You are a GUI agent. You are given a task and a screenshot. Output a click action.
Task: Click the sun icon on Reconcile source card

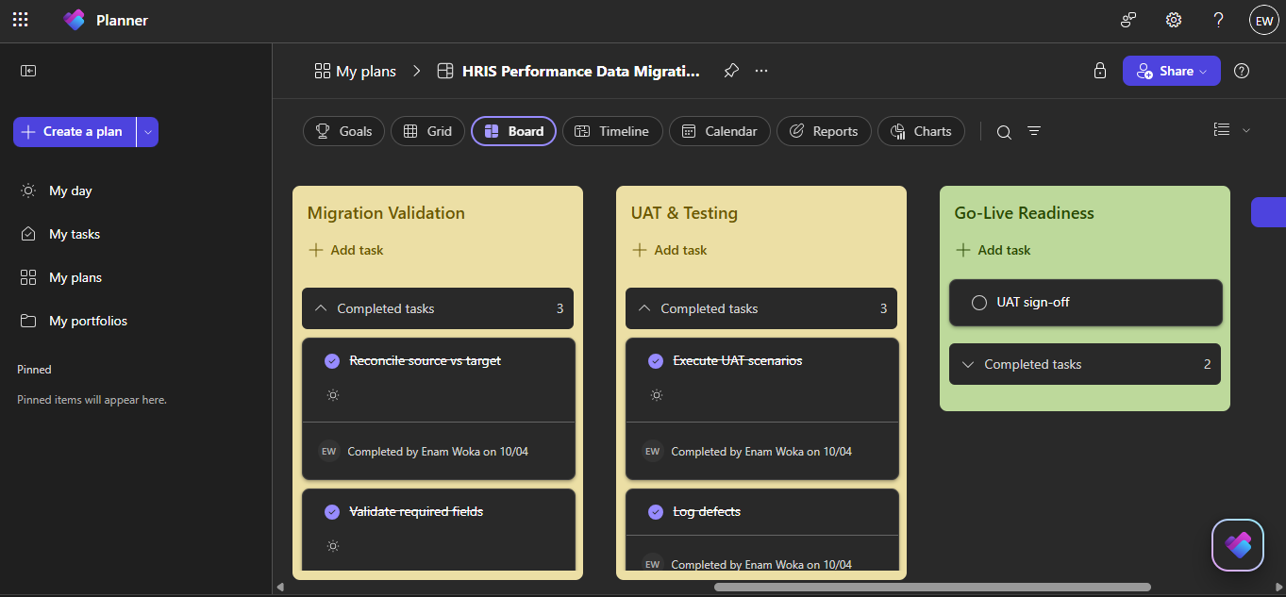(x=332, y=395)
